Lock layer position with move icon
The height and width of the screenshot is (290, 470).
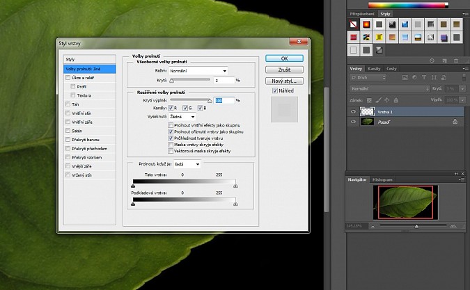387,100
